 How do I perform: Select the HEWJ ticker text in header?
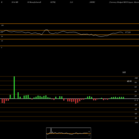point(93,2)
